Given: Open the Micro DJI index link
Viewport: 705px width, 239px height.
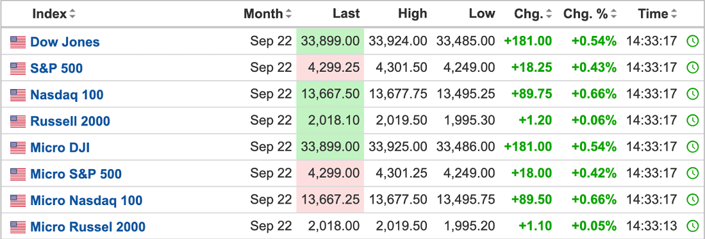Looking at the screenshot, I should 60,147.
